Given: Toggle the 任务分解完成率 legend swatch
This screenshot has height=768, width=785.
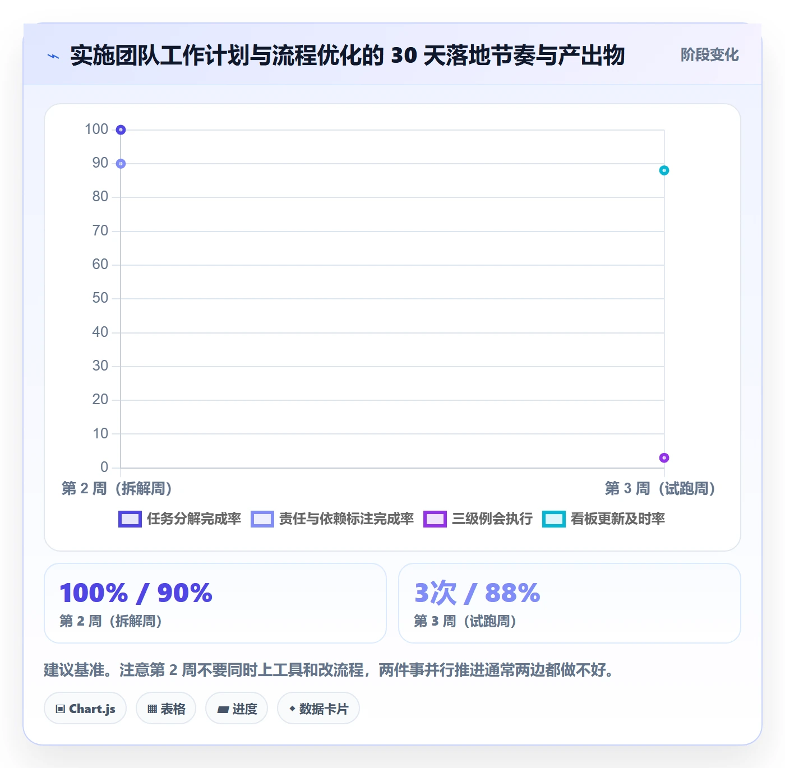Looking at the screenshot, I should click(x=130, y=519).
